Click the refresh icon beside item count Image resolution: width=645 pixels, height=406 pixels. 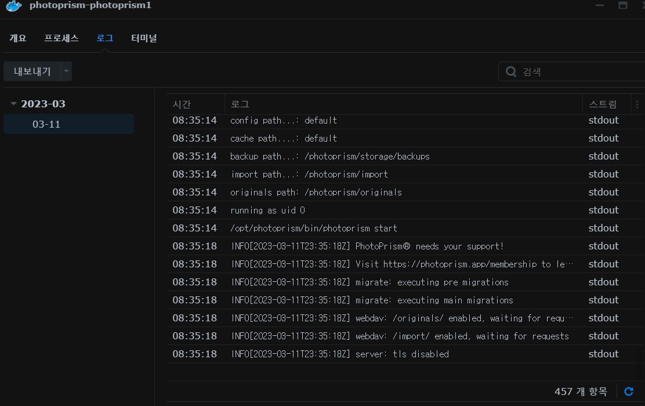628,391
